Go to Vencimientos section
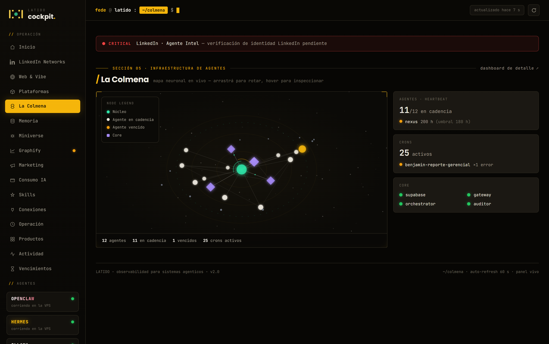Viewport: 549px width, 344px height. [x=43, y=269]
